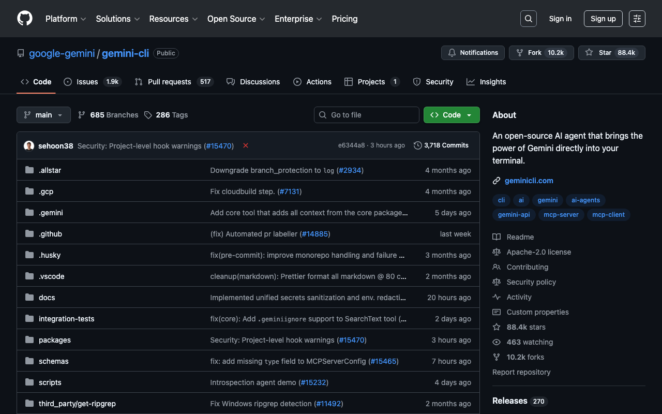This screenshot has height=414, width=662.
Task: Click the Notifications bell button
Action: (x=473, y=53)
